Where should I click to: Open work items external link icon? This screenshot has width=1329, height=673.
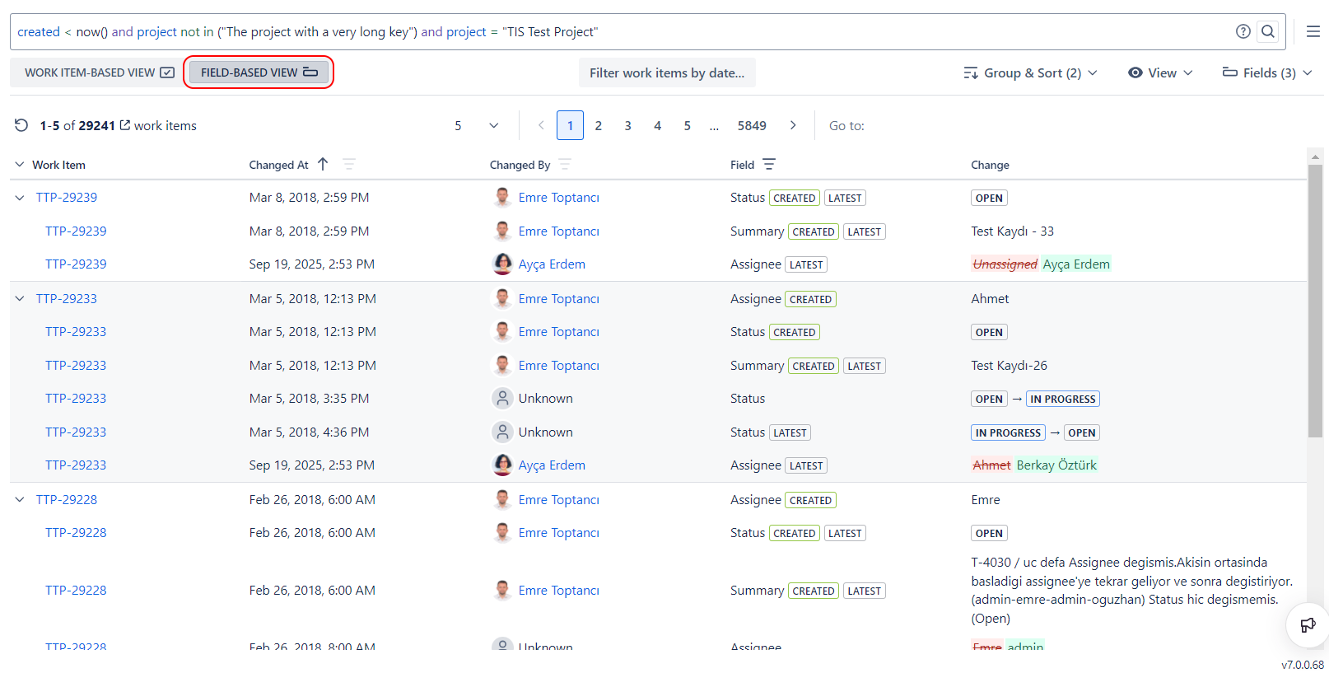(125, 125)
